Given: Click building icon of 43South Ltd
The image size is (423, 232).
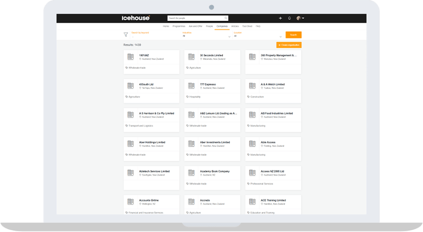Looking at the screenshot, I should click(131, 86).
